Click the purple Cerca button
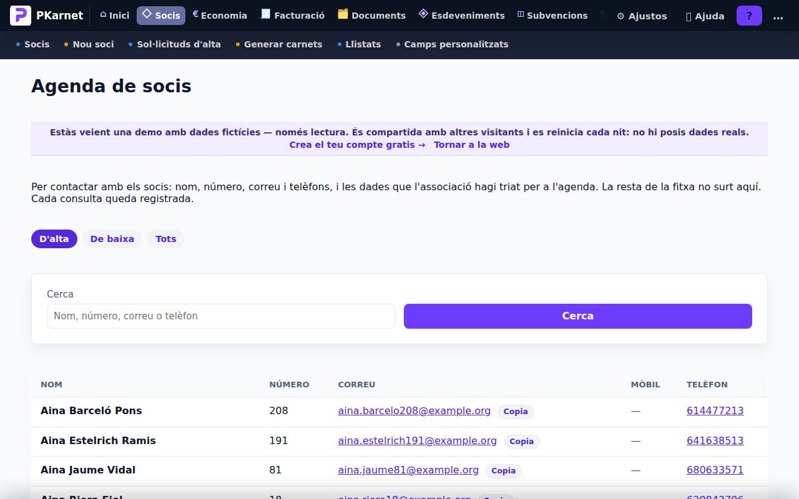The height and width of the screenshot is (499, 799). coord(578,316)
